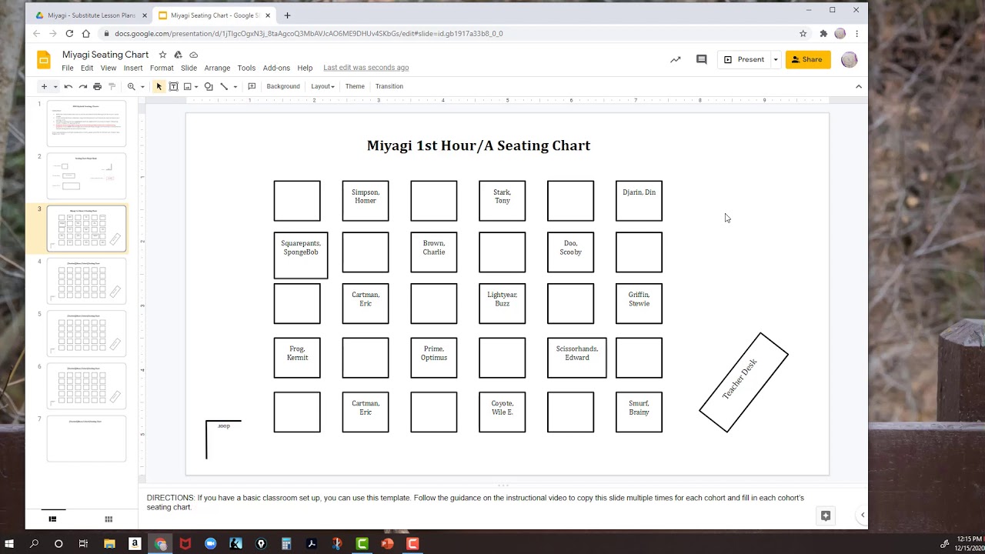Select slide 4 thumbnail in filmstrip

point(86,281)
